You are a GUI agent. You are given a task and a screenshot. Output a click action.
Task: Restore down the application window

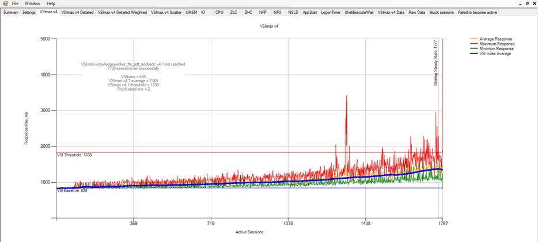[x=528, y=3]
